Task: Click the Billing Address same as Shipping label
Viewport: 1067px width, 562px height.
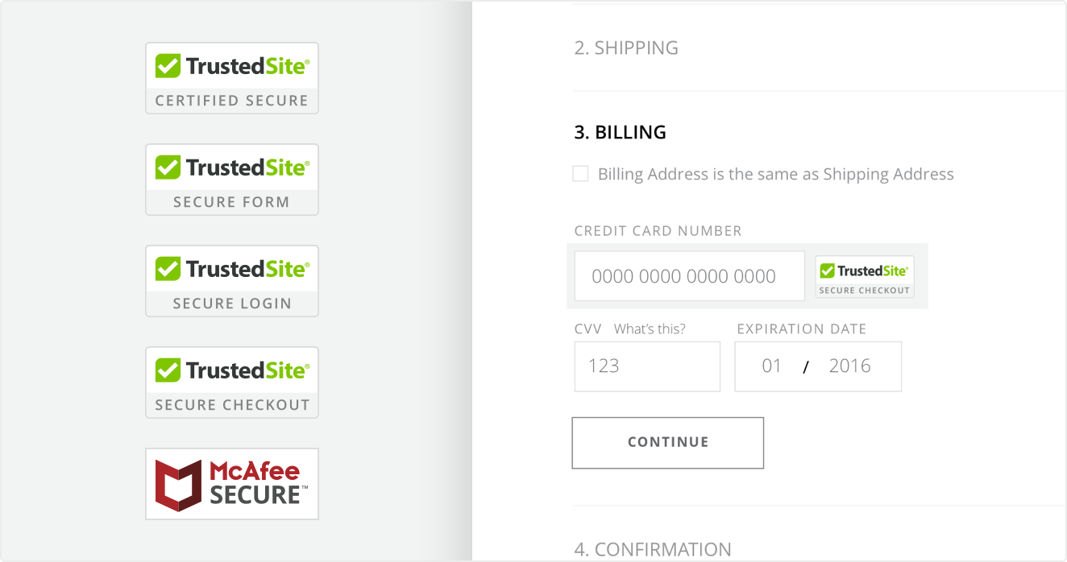Action: [x=775, y=175]
